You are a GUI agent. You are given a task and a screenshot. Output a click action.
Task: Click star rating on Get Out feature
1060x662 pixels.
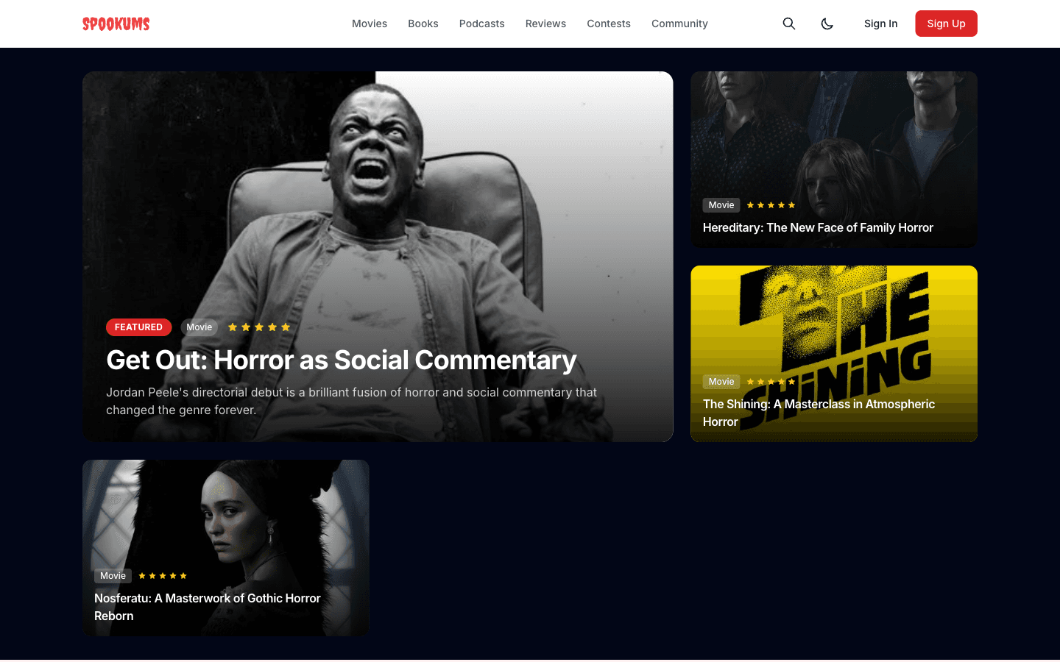click(259, 327)
